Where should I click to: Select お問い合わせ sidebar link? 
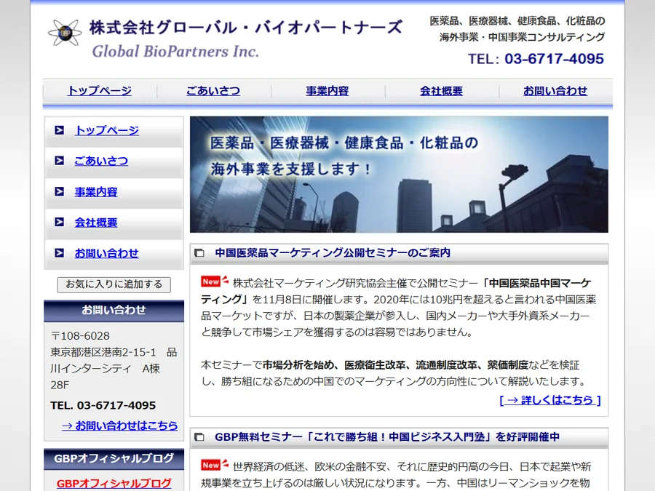pyautogui.click(x=106, y=253)
